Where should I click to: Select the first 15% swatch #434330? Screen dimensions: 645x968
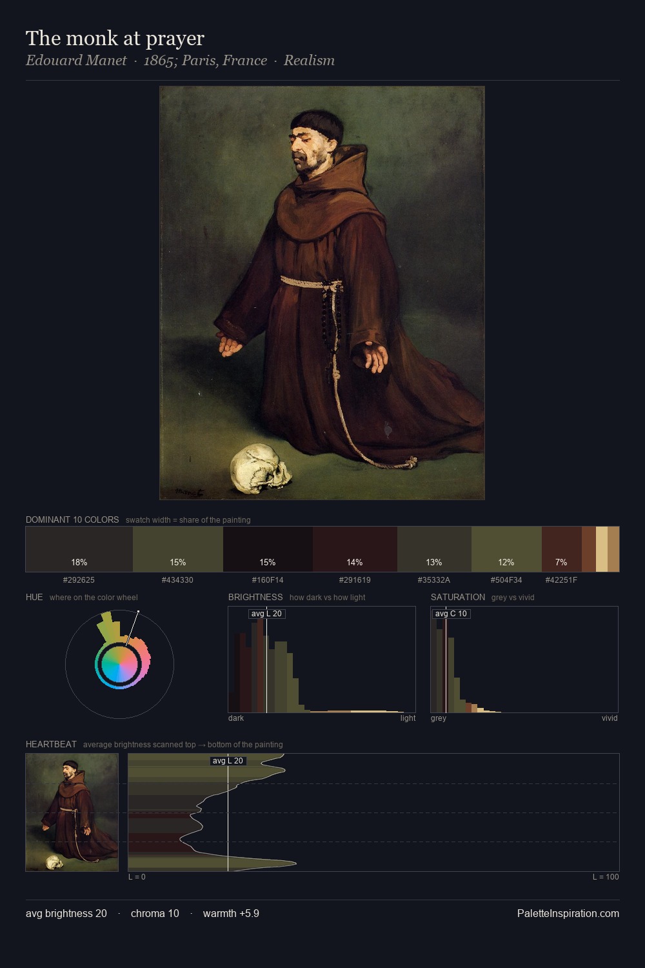pos(177,549)
